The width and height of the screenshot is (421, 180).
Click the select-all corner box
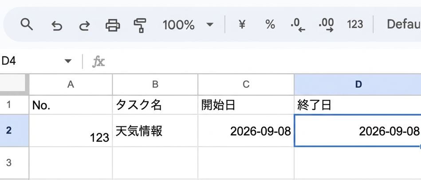click(14, 85)
